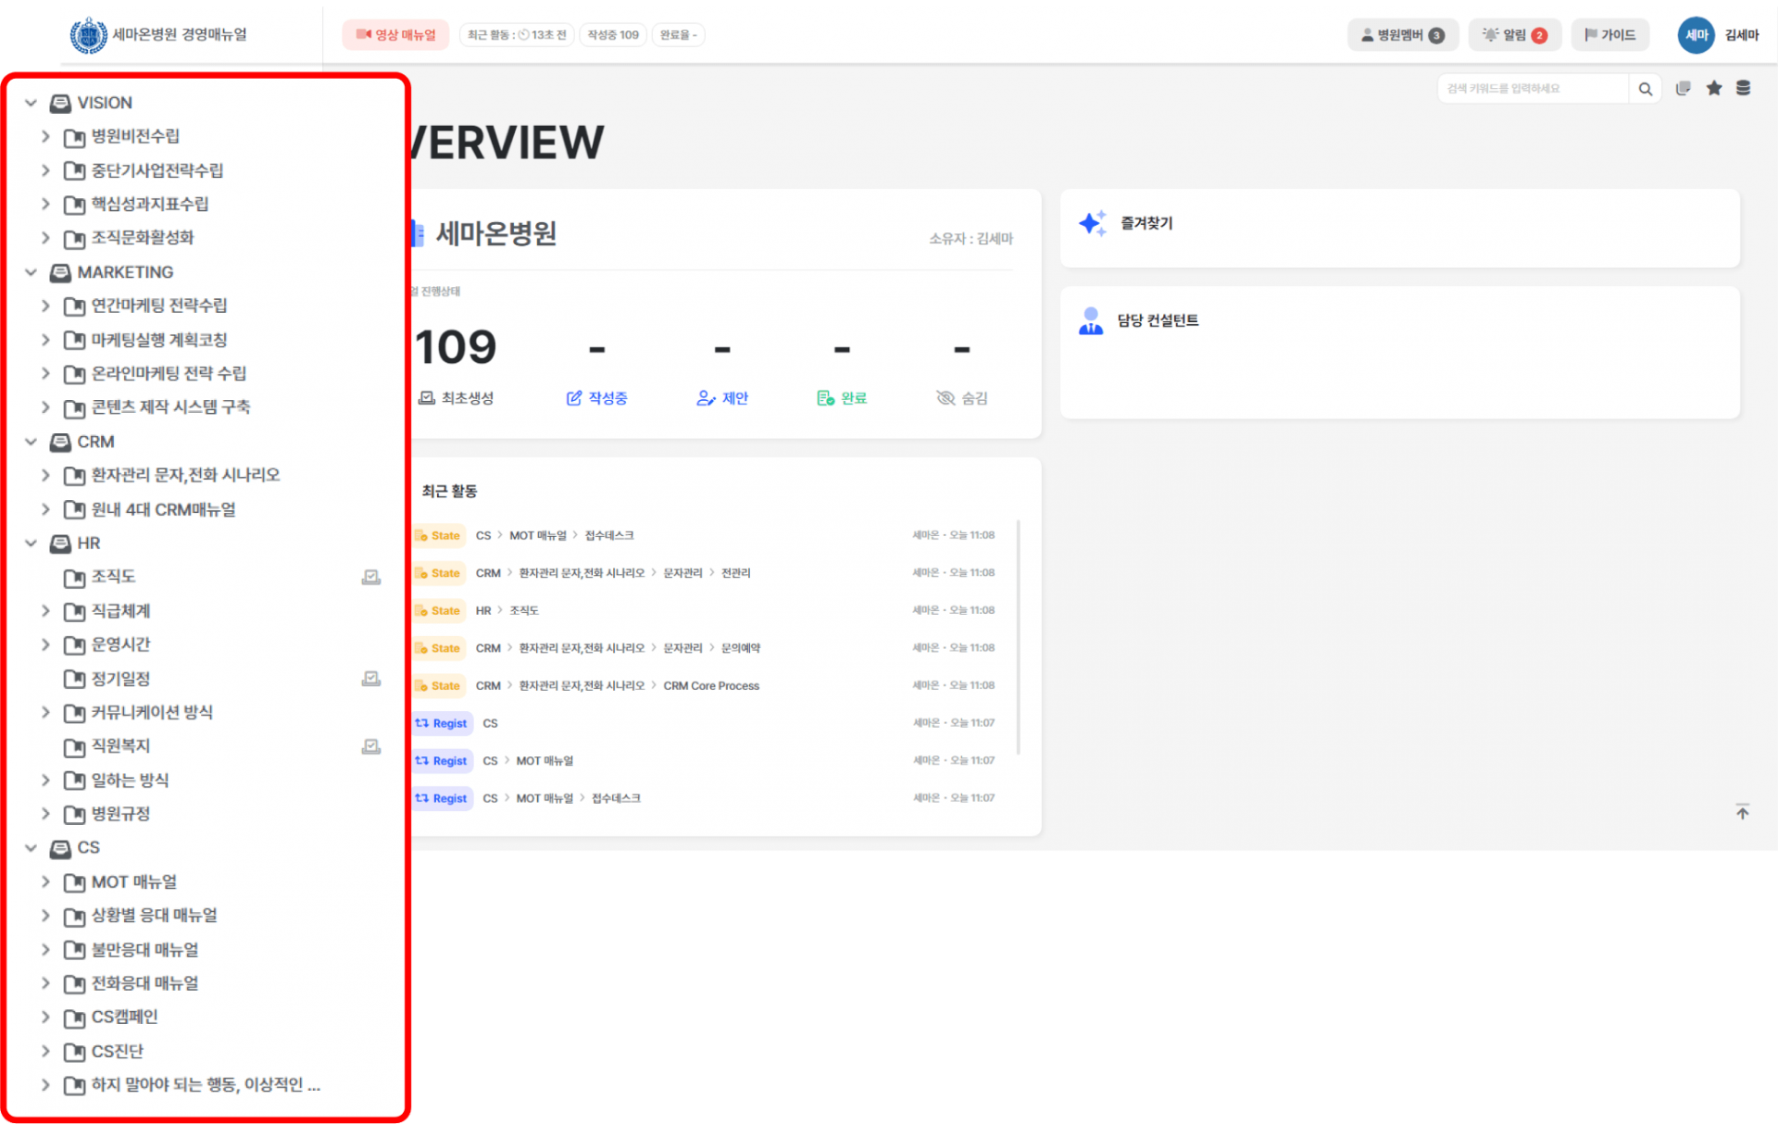Image resolution: width=1778 pixels, height=1124 pixels.
Task: Collapse the VISION section
Action: [31, 103]
